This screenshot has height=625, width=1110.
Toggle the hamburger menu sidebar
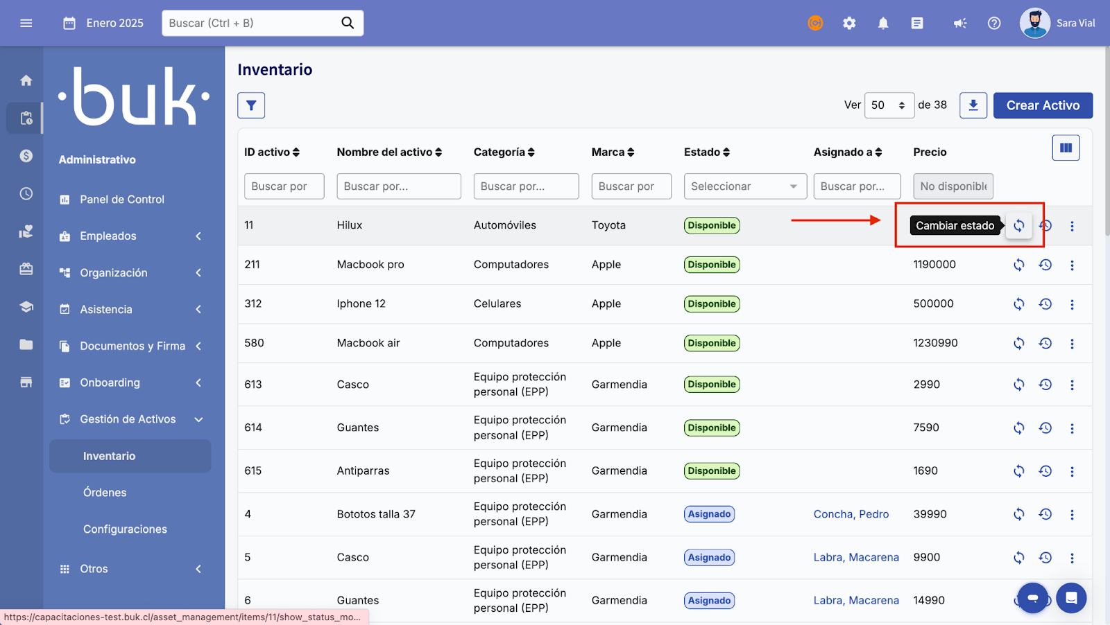26,24
